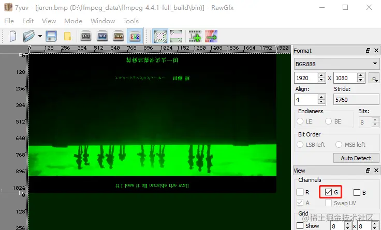
Task: Decrease height with the down spinner
Action: 361,81
